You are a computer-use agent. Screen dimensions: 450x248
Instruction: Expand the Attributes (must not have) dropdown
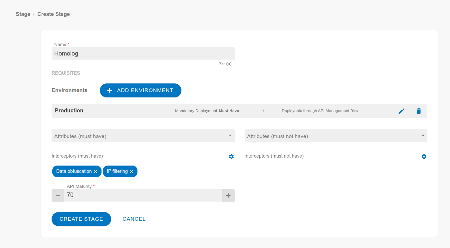point(336,136)
